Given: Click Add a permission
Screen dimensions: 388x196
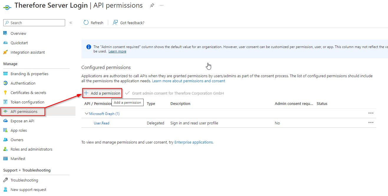Looking at the screenshot, I should [x=102, y=93].
